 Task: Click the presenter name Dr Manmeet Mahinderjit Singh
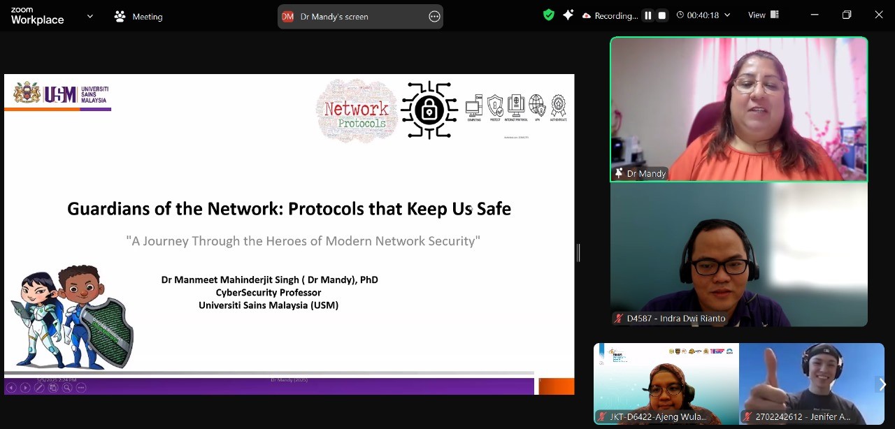(269, 279)
